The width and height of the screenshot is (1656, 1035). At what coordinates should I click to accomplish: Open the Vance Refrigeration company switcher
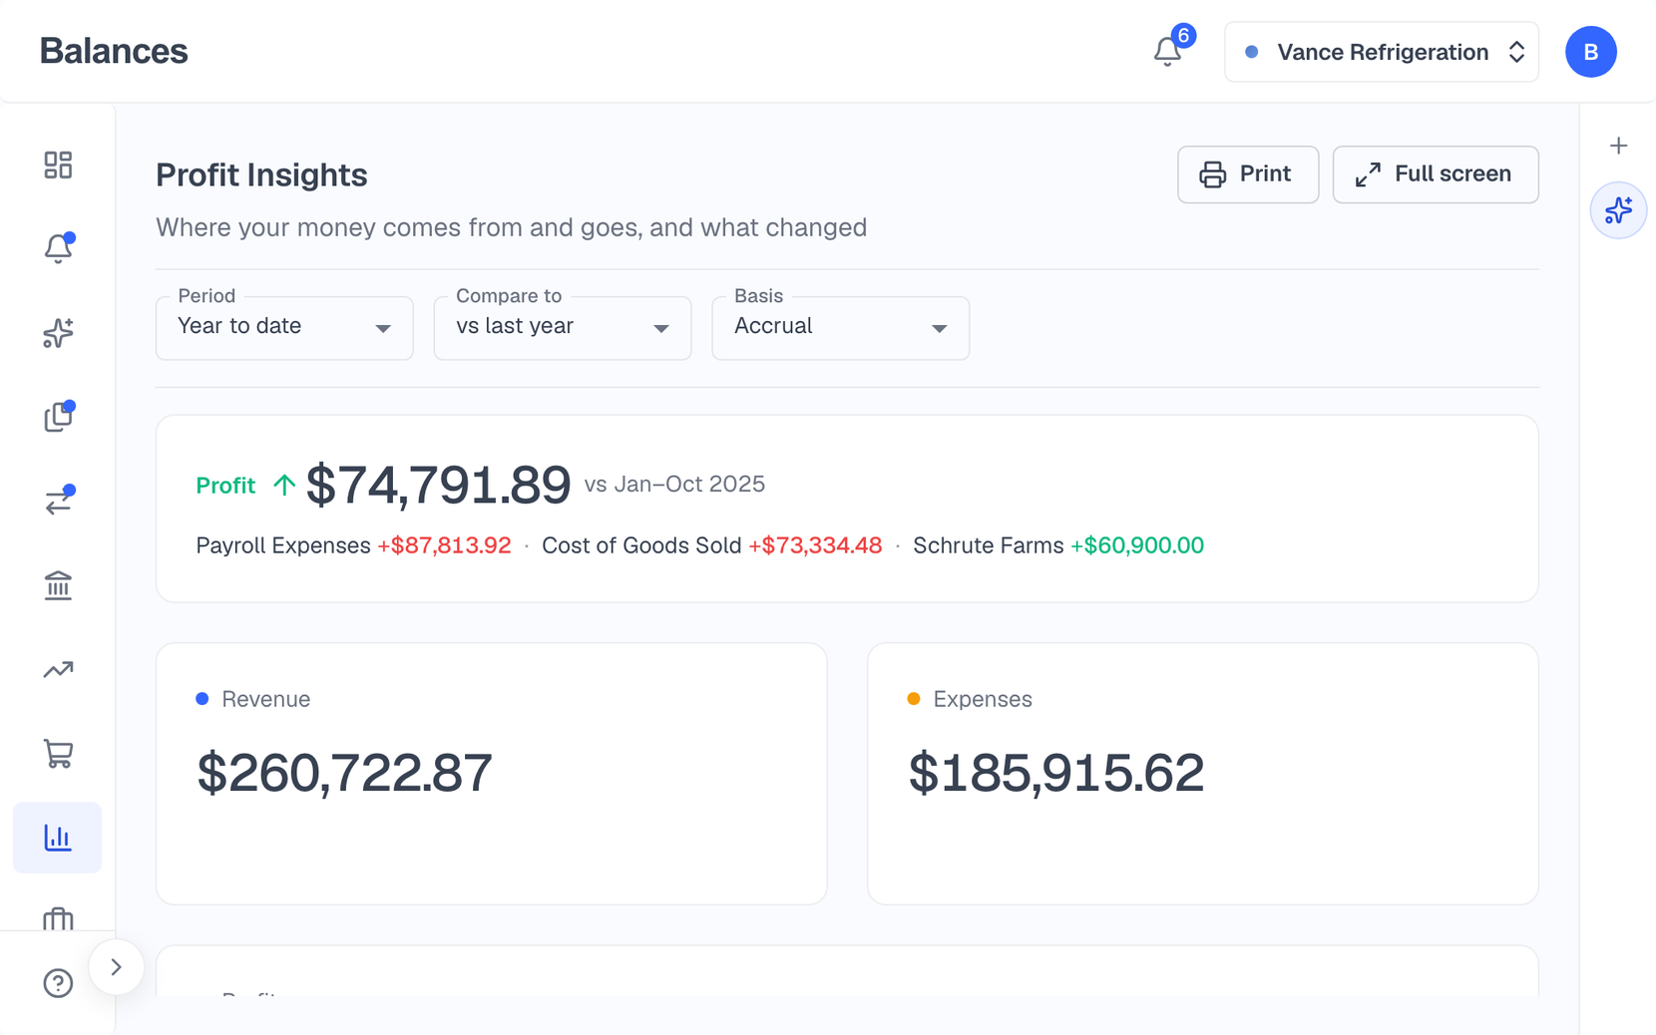tap(1382, 52)
